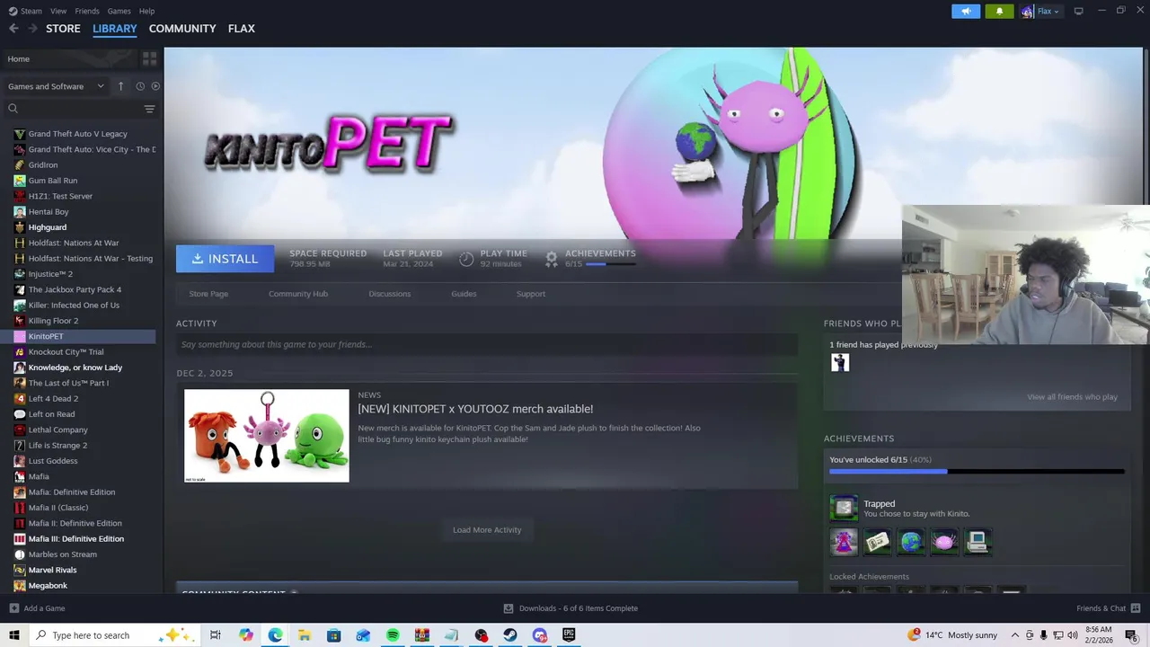Open the Trapped achievement icon
Viewport: 1150px width, 647px height.
click(x=844, y=508)
